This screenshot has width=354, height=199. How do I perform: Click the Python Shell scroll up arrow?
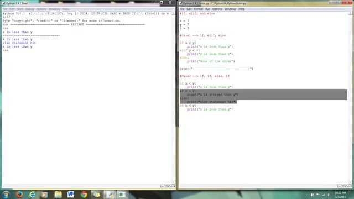pyautogui.click(x=173, y=13)
